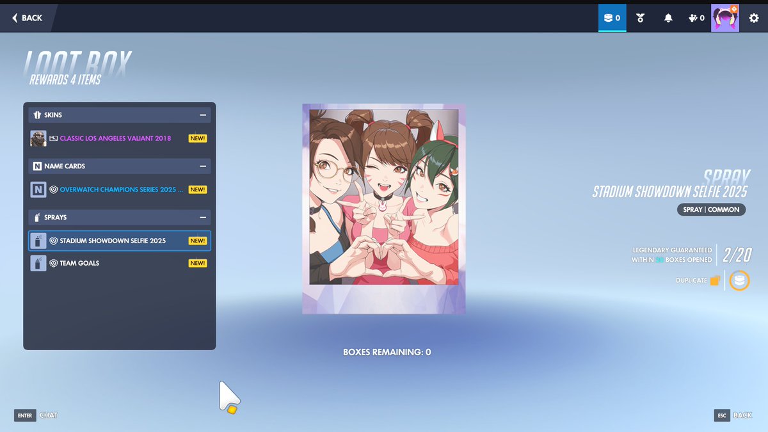The height and width of the screenshot is (432, 768).
Task: Click the gift icon beside Skins
Action: (37, 115)
